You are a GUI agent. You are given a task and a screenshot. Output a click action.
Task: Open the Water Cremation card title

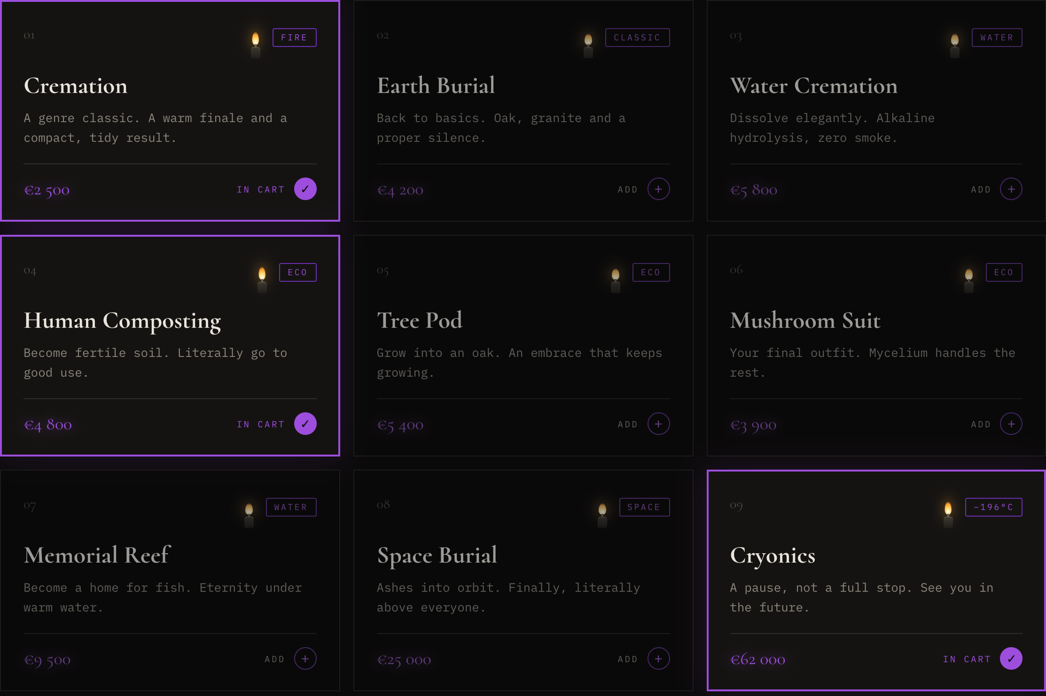[x=814, y=86]
